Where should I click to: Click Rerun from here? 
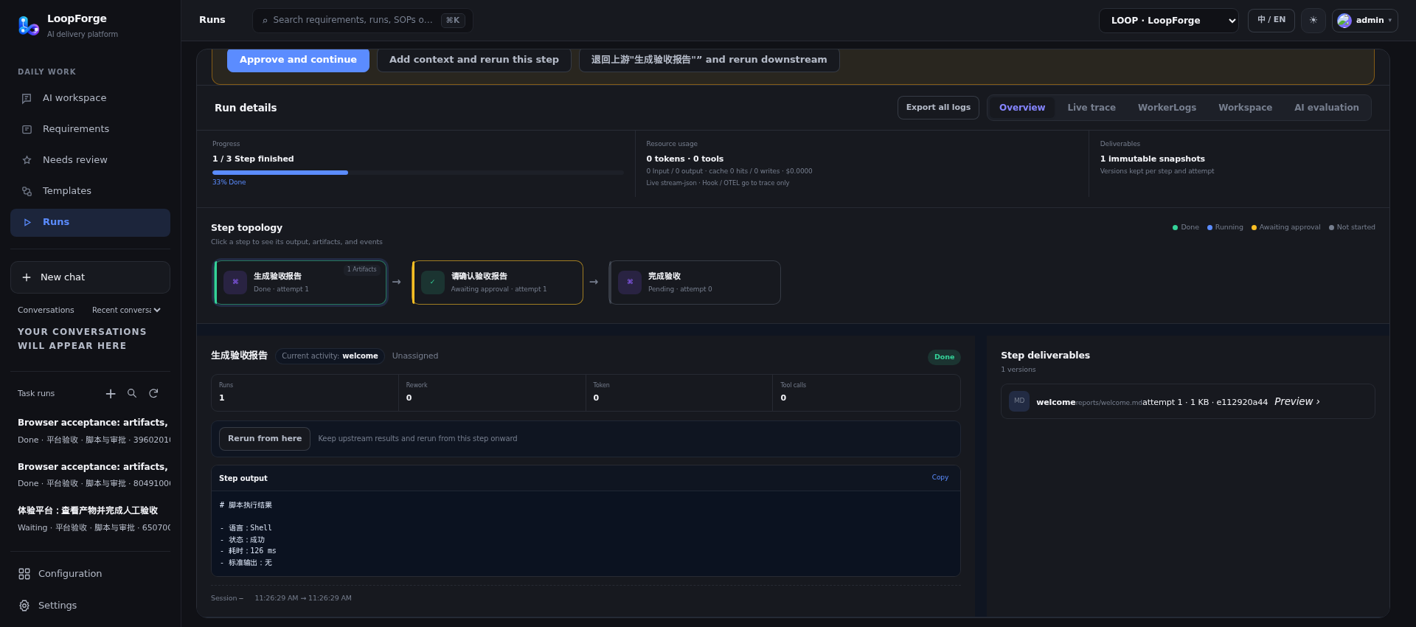pos(265,439)
